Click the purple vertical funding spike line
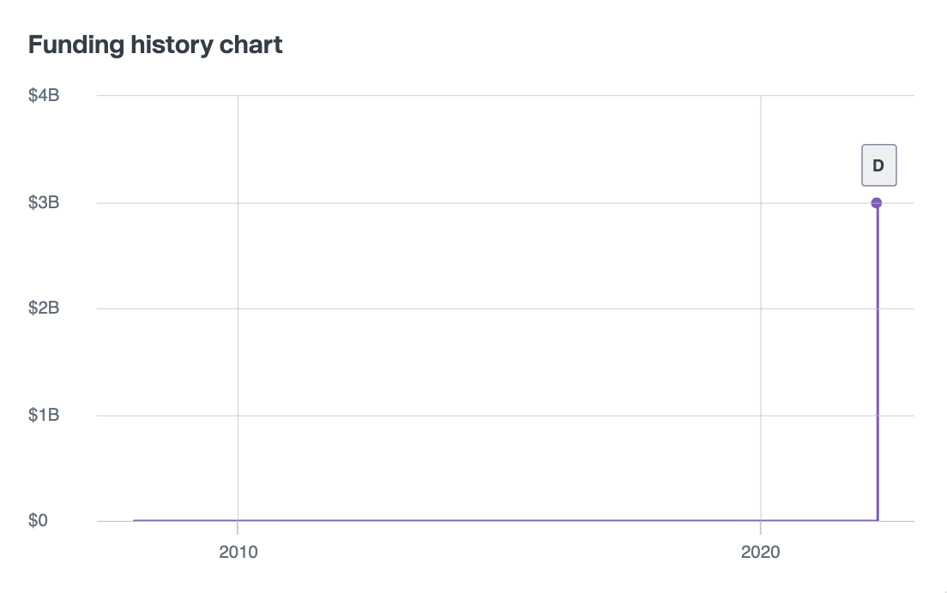Image resolution: width=947 pixels, height=593 pixels. pyautogui.click(x=878, y=360)
